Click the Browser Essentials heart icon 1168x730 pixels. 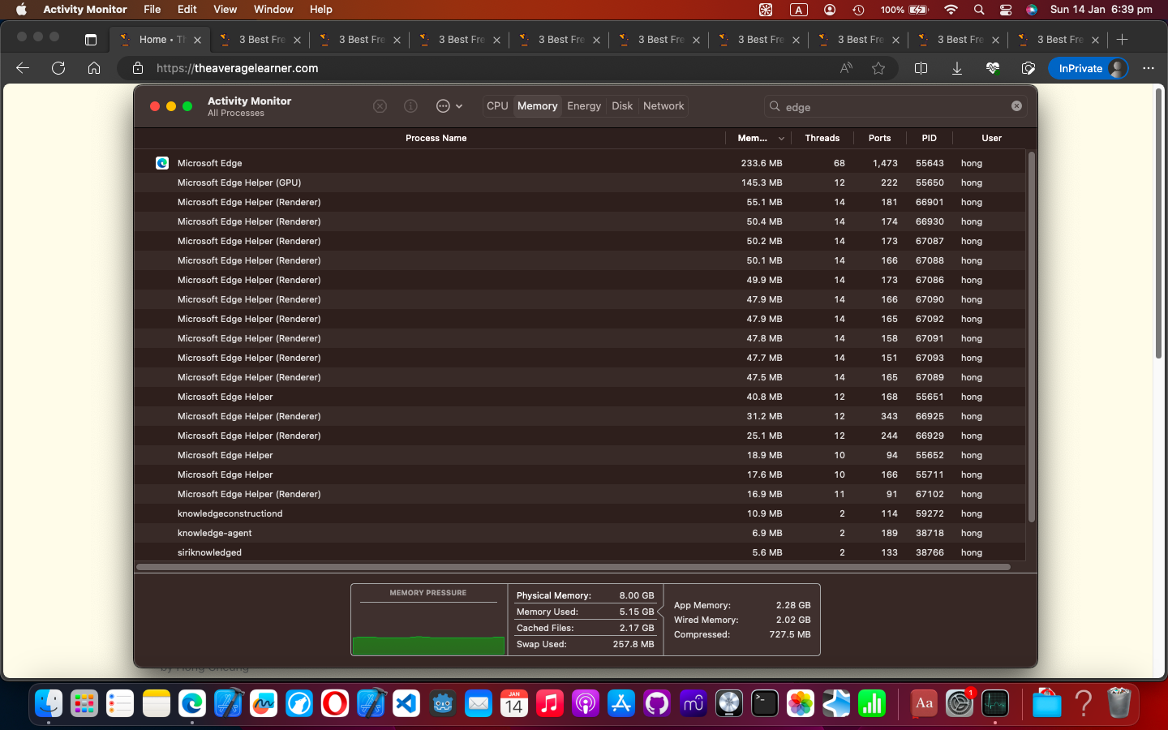993,68
